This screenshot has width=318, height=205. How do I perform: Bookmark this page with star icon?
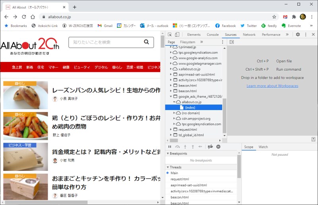pos(274,17)
